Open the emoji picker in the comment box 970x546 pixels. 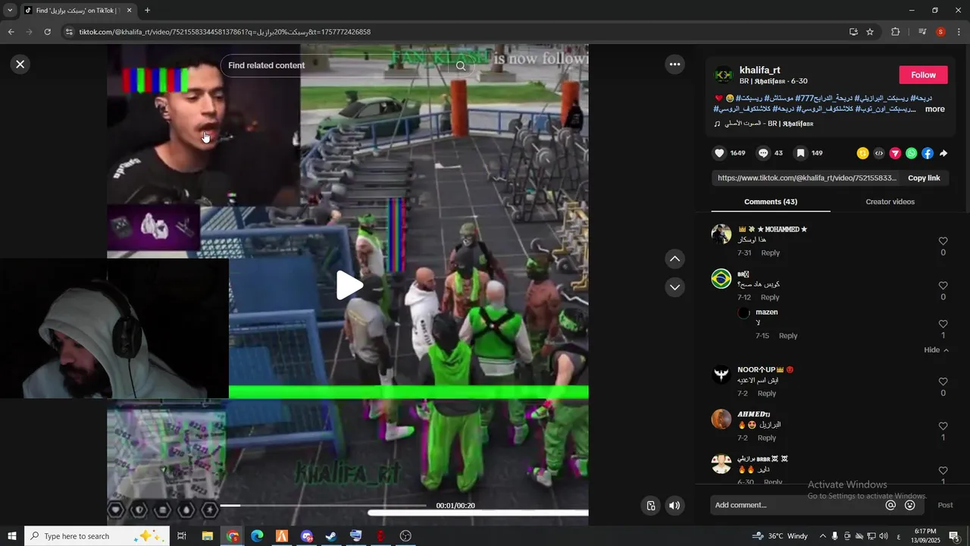click(x=910, y=505)
